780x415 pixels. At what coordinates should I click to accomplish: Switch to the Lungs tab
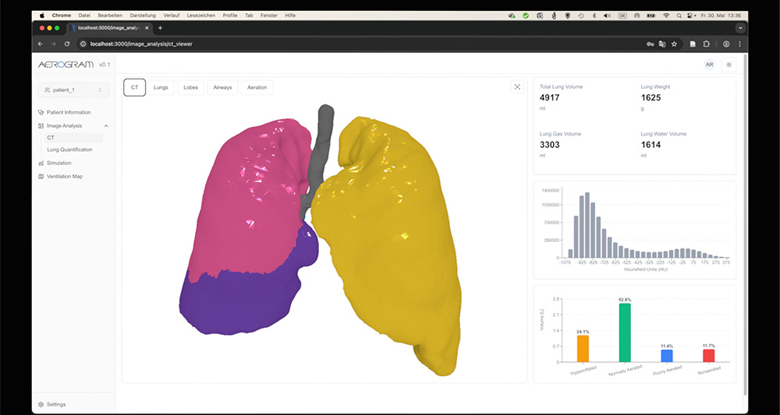161,87
